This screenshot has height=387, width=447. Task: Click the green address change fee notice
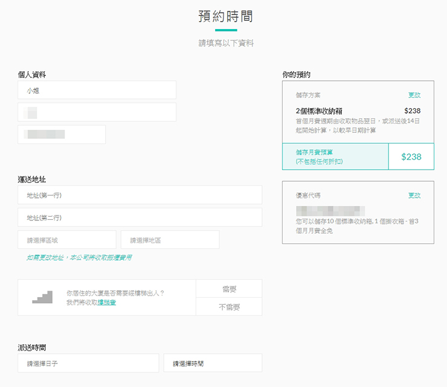click(x=79, y=258)
